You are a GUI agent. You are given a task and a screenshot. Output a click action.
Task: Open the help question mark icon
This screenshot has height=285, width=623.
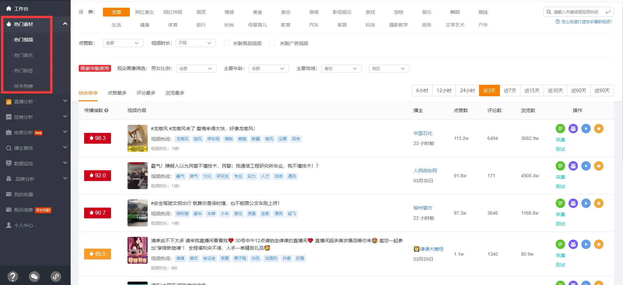point(13,277)
